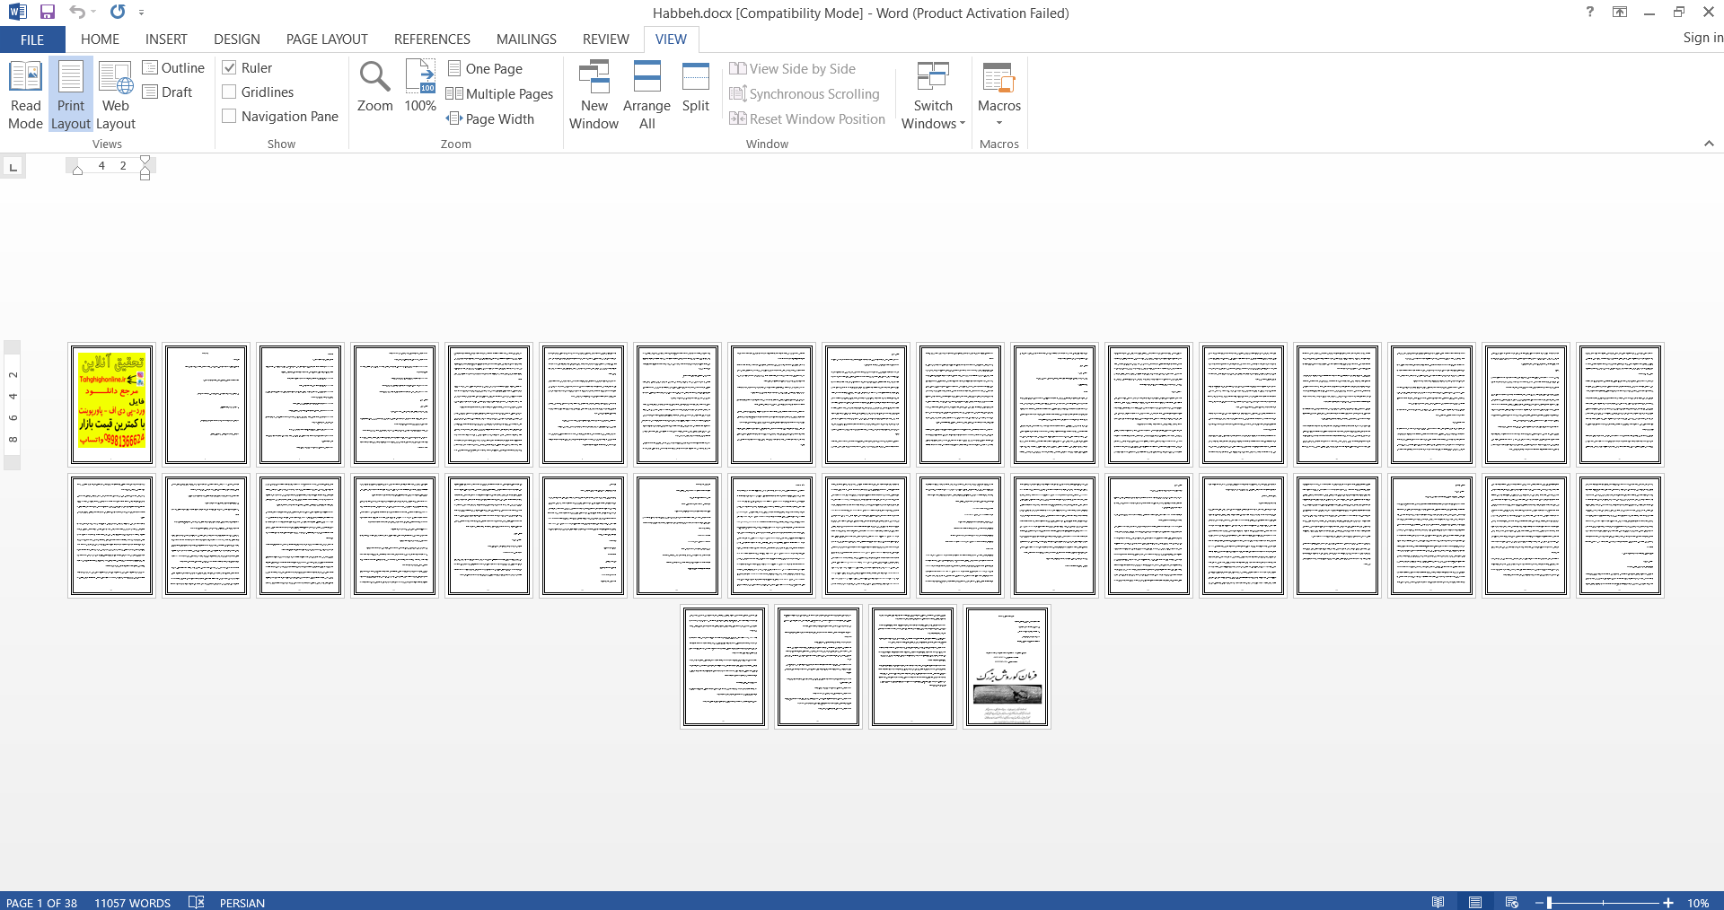
Task: Set zoom to 100%
Action: tap(420, 87)
